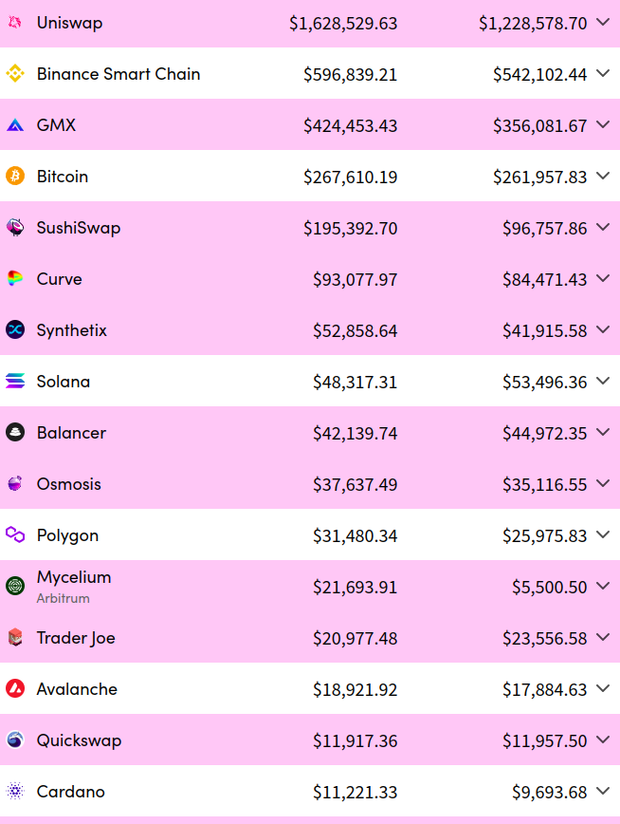Click the Binance Smart Chain logo
The image size is (620, 824).
(x=14, y=74)
